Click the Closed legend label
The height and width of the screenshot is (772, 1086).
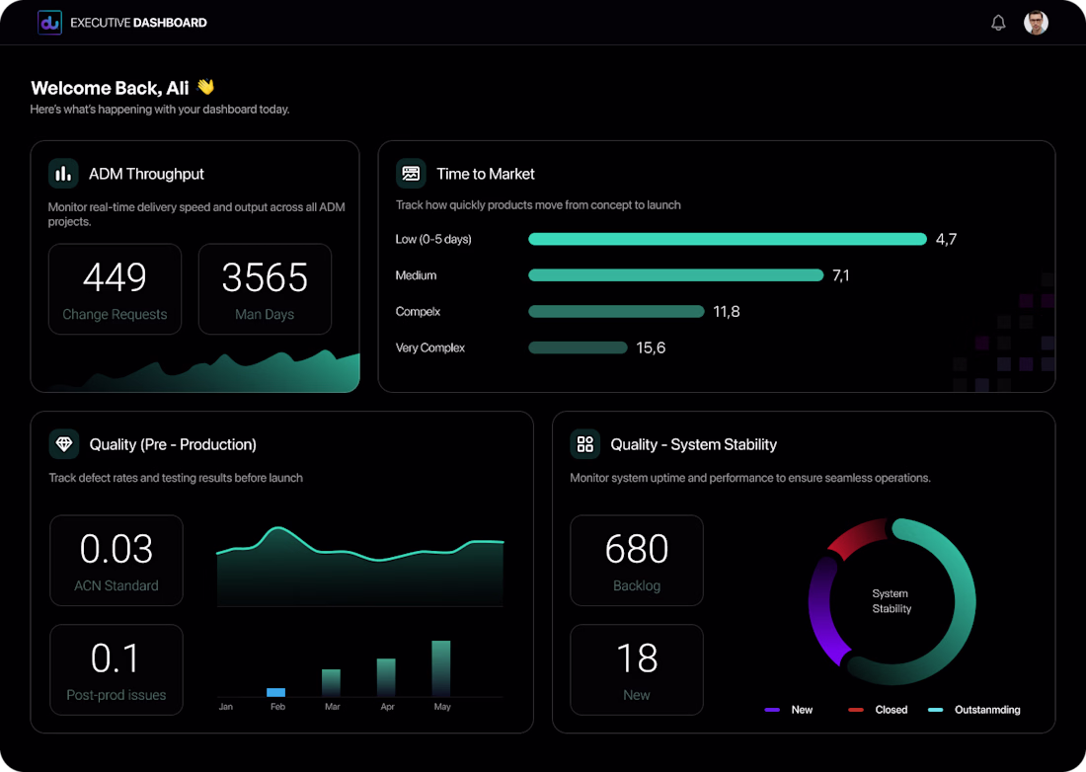tap(891, 710)
